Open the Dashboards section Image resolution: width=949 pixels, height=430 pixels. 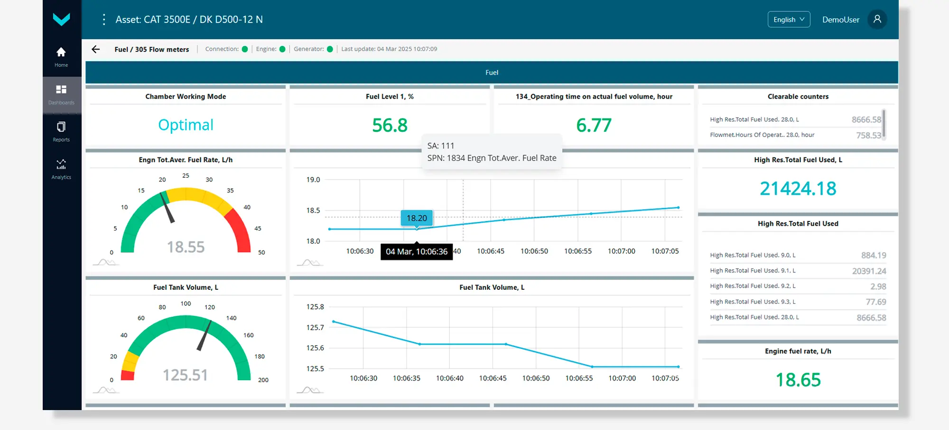pyautogui.click(x=61, y=95)
